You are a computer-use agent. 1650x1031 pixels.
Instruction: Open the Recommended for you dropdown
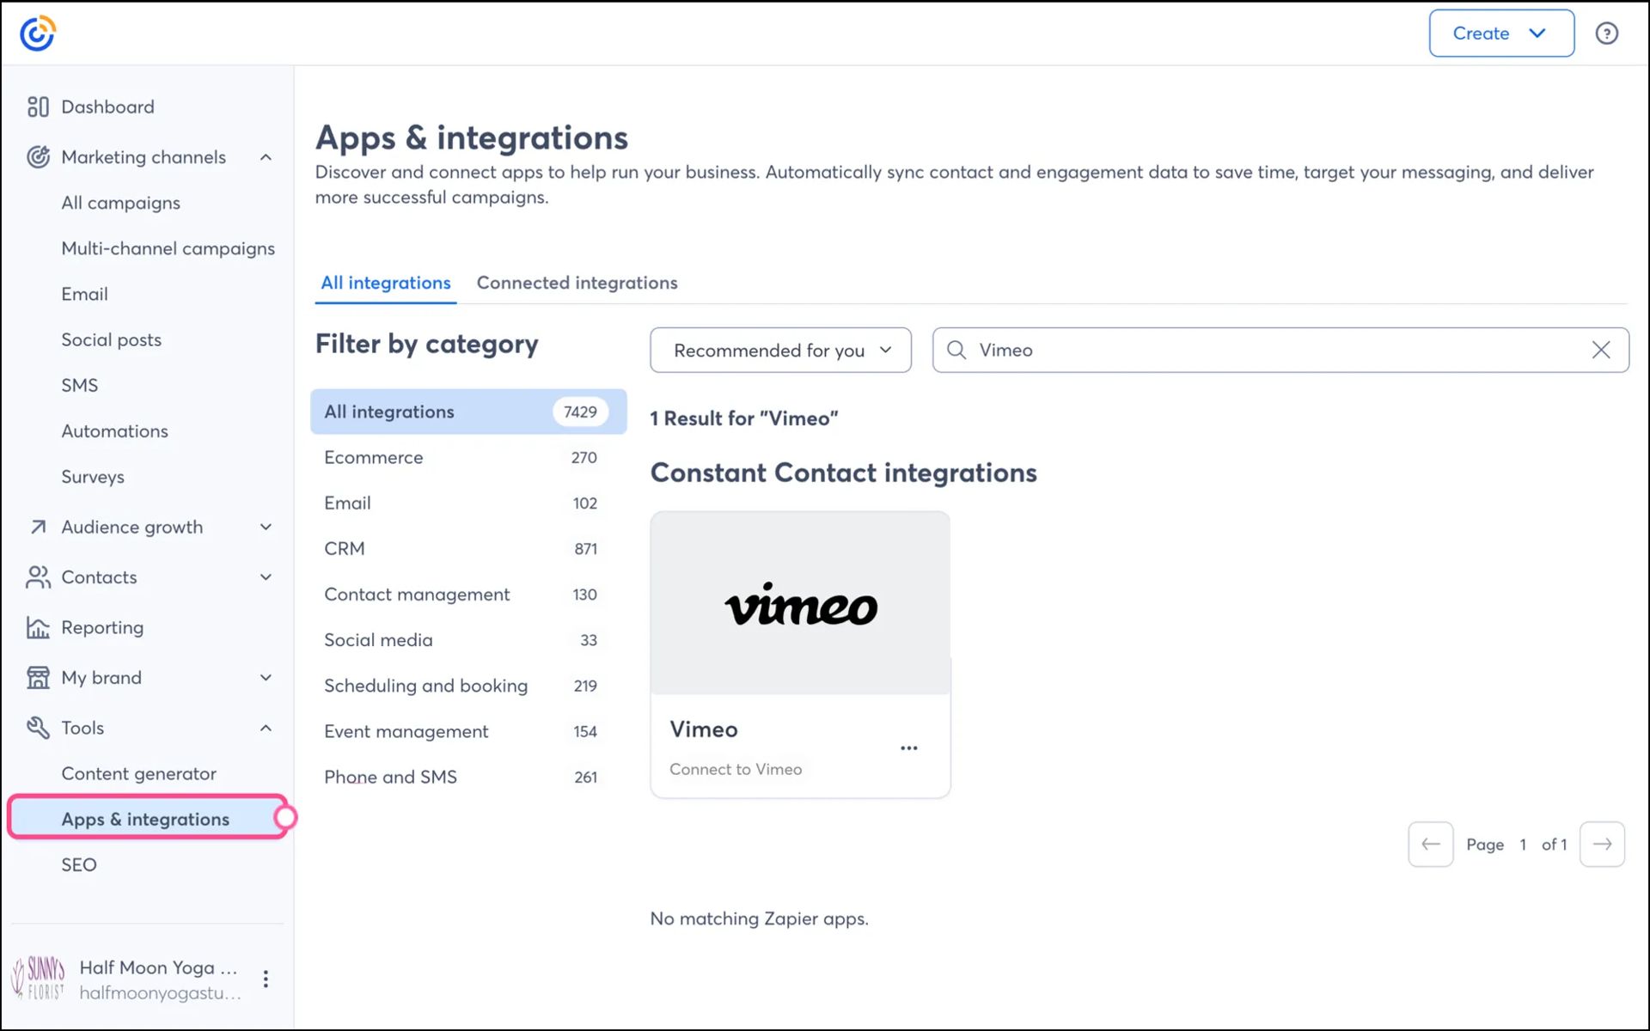(x=780, y=350)
